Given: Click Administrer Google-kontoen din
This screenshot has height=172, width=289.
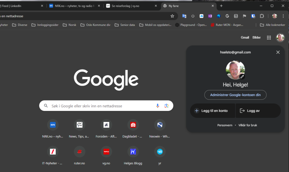Looking at the screenshot, I should pyautogui.click(x=235, y=95).
